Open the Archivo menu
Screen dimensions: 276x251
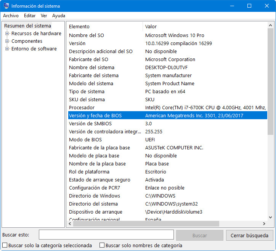[11, 16]
